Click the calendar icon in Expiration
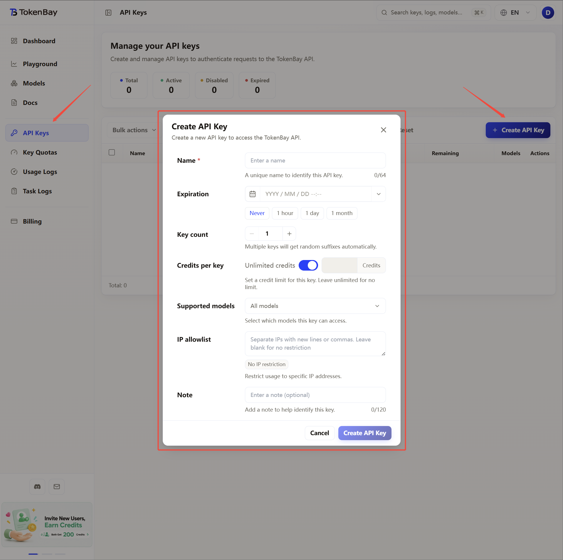 (x=253, y=194)
